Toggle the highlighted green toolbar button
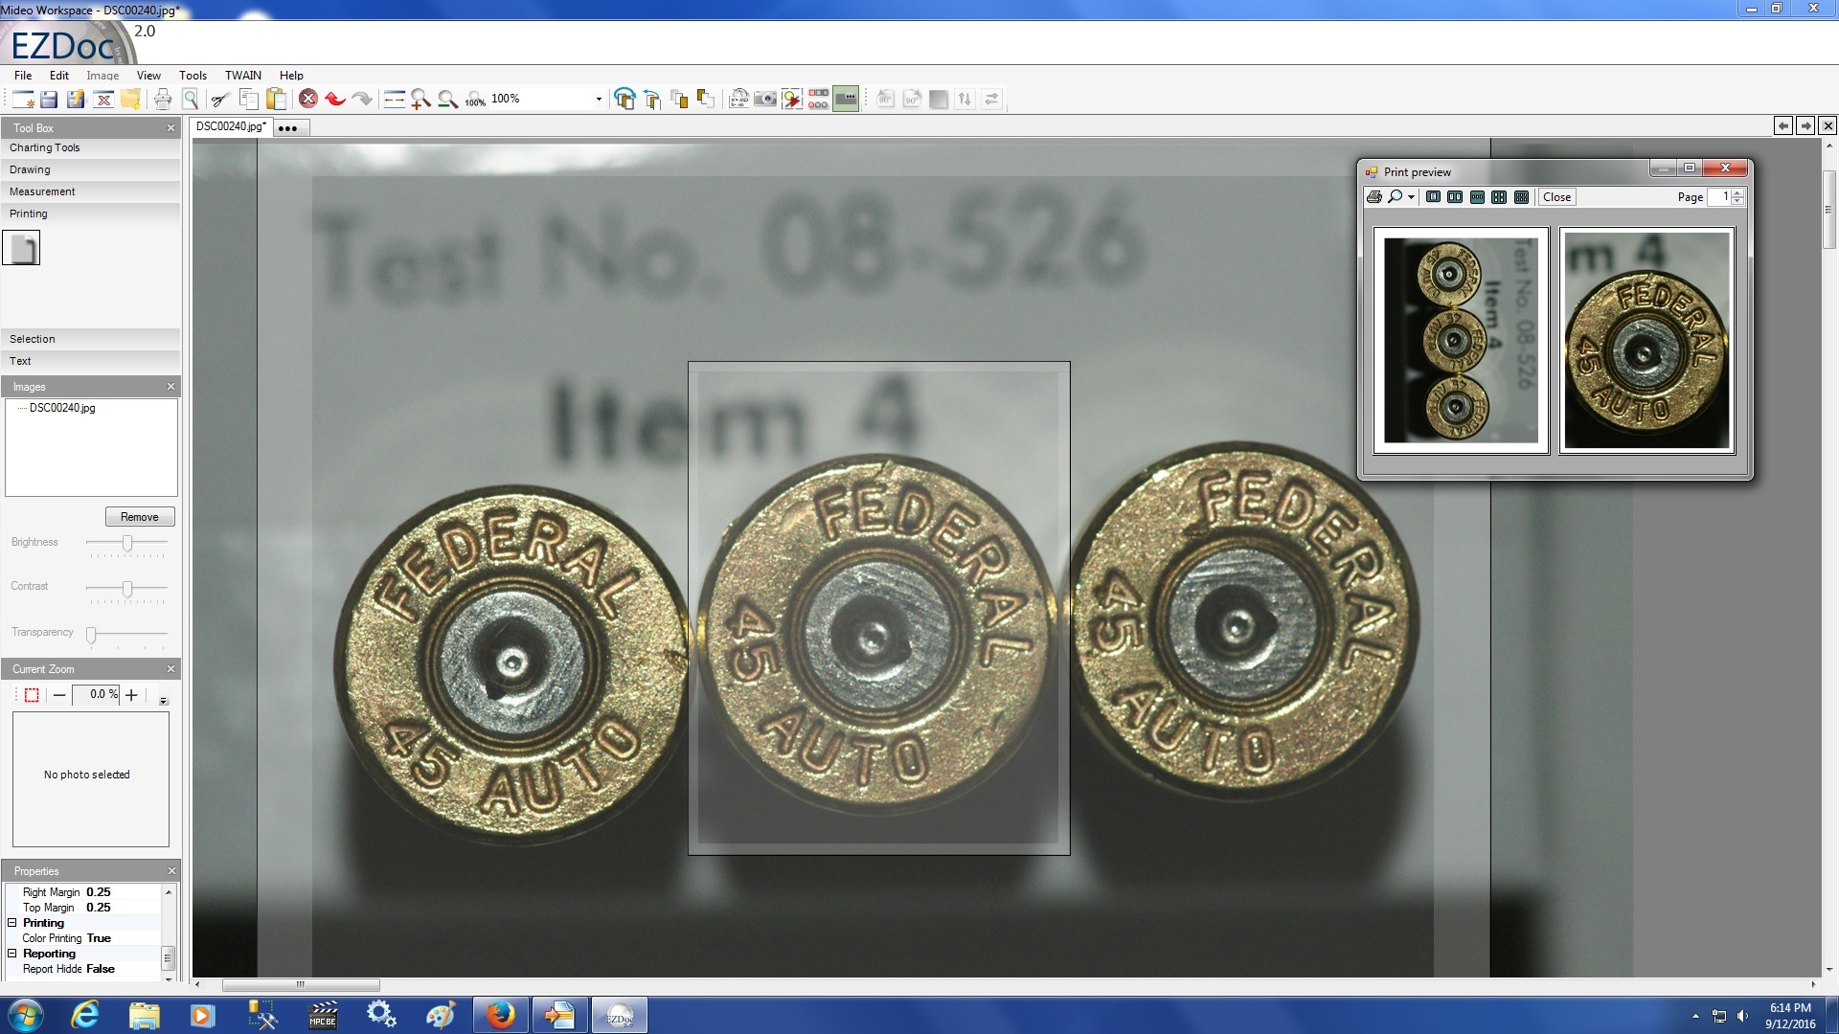Screen dimensions: 1839x1034 pos(846,99)
